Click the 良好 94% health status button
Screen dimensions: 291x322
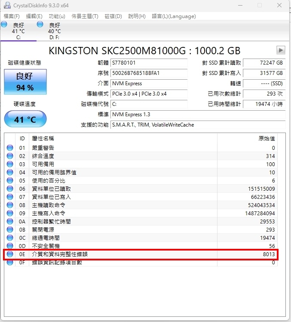pos(25,82)
